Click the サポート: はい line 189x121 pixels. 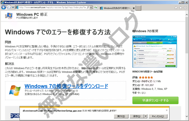pos(139,93)
